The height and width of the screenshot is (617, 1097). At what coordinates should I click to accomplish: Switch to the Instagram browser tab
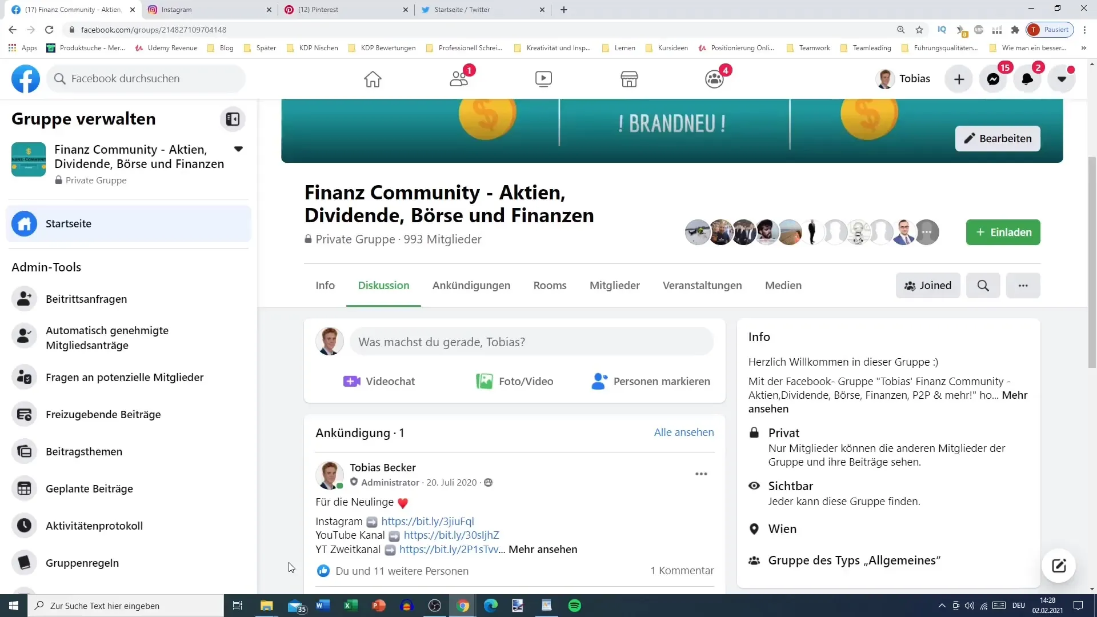coord(209,10)
